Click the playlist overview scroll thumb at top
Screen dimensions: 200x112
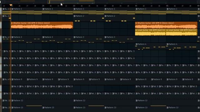tap(71, 2)
